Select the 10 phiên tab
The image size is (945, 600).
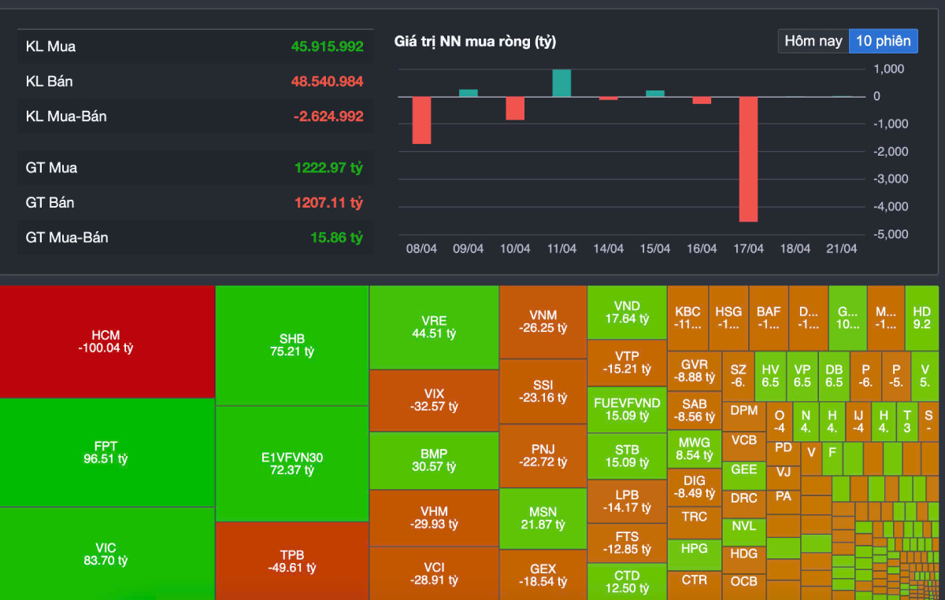(x=883, y=41)
